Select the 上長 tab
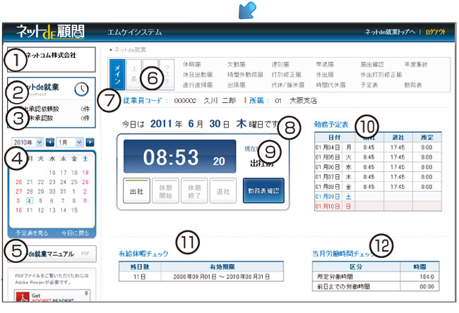 click(x=133, y=75)
